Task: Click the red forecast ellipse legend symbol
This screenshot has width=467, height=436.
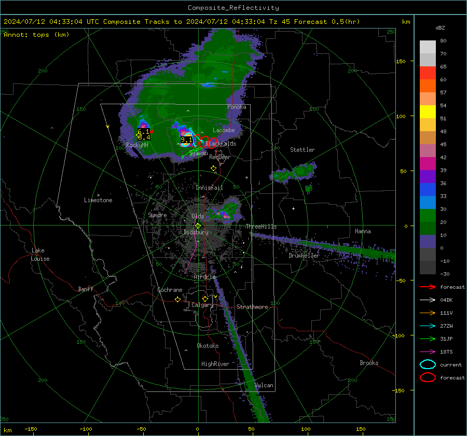Action: [x=428, y=377]
